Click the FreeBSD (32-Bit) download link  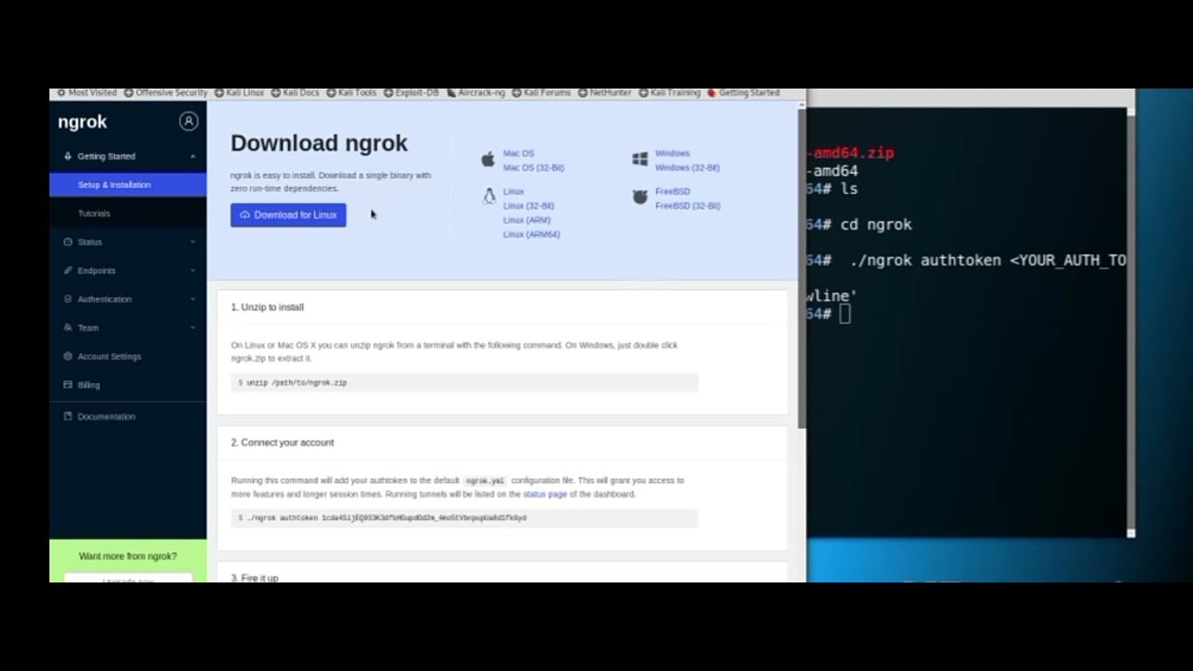click(x=687, y=206)
